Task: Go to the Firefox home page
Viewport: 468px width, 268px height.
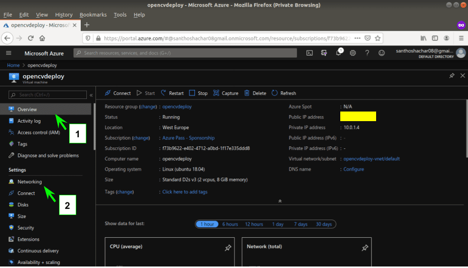Action: [42, 38]
